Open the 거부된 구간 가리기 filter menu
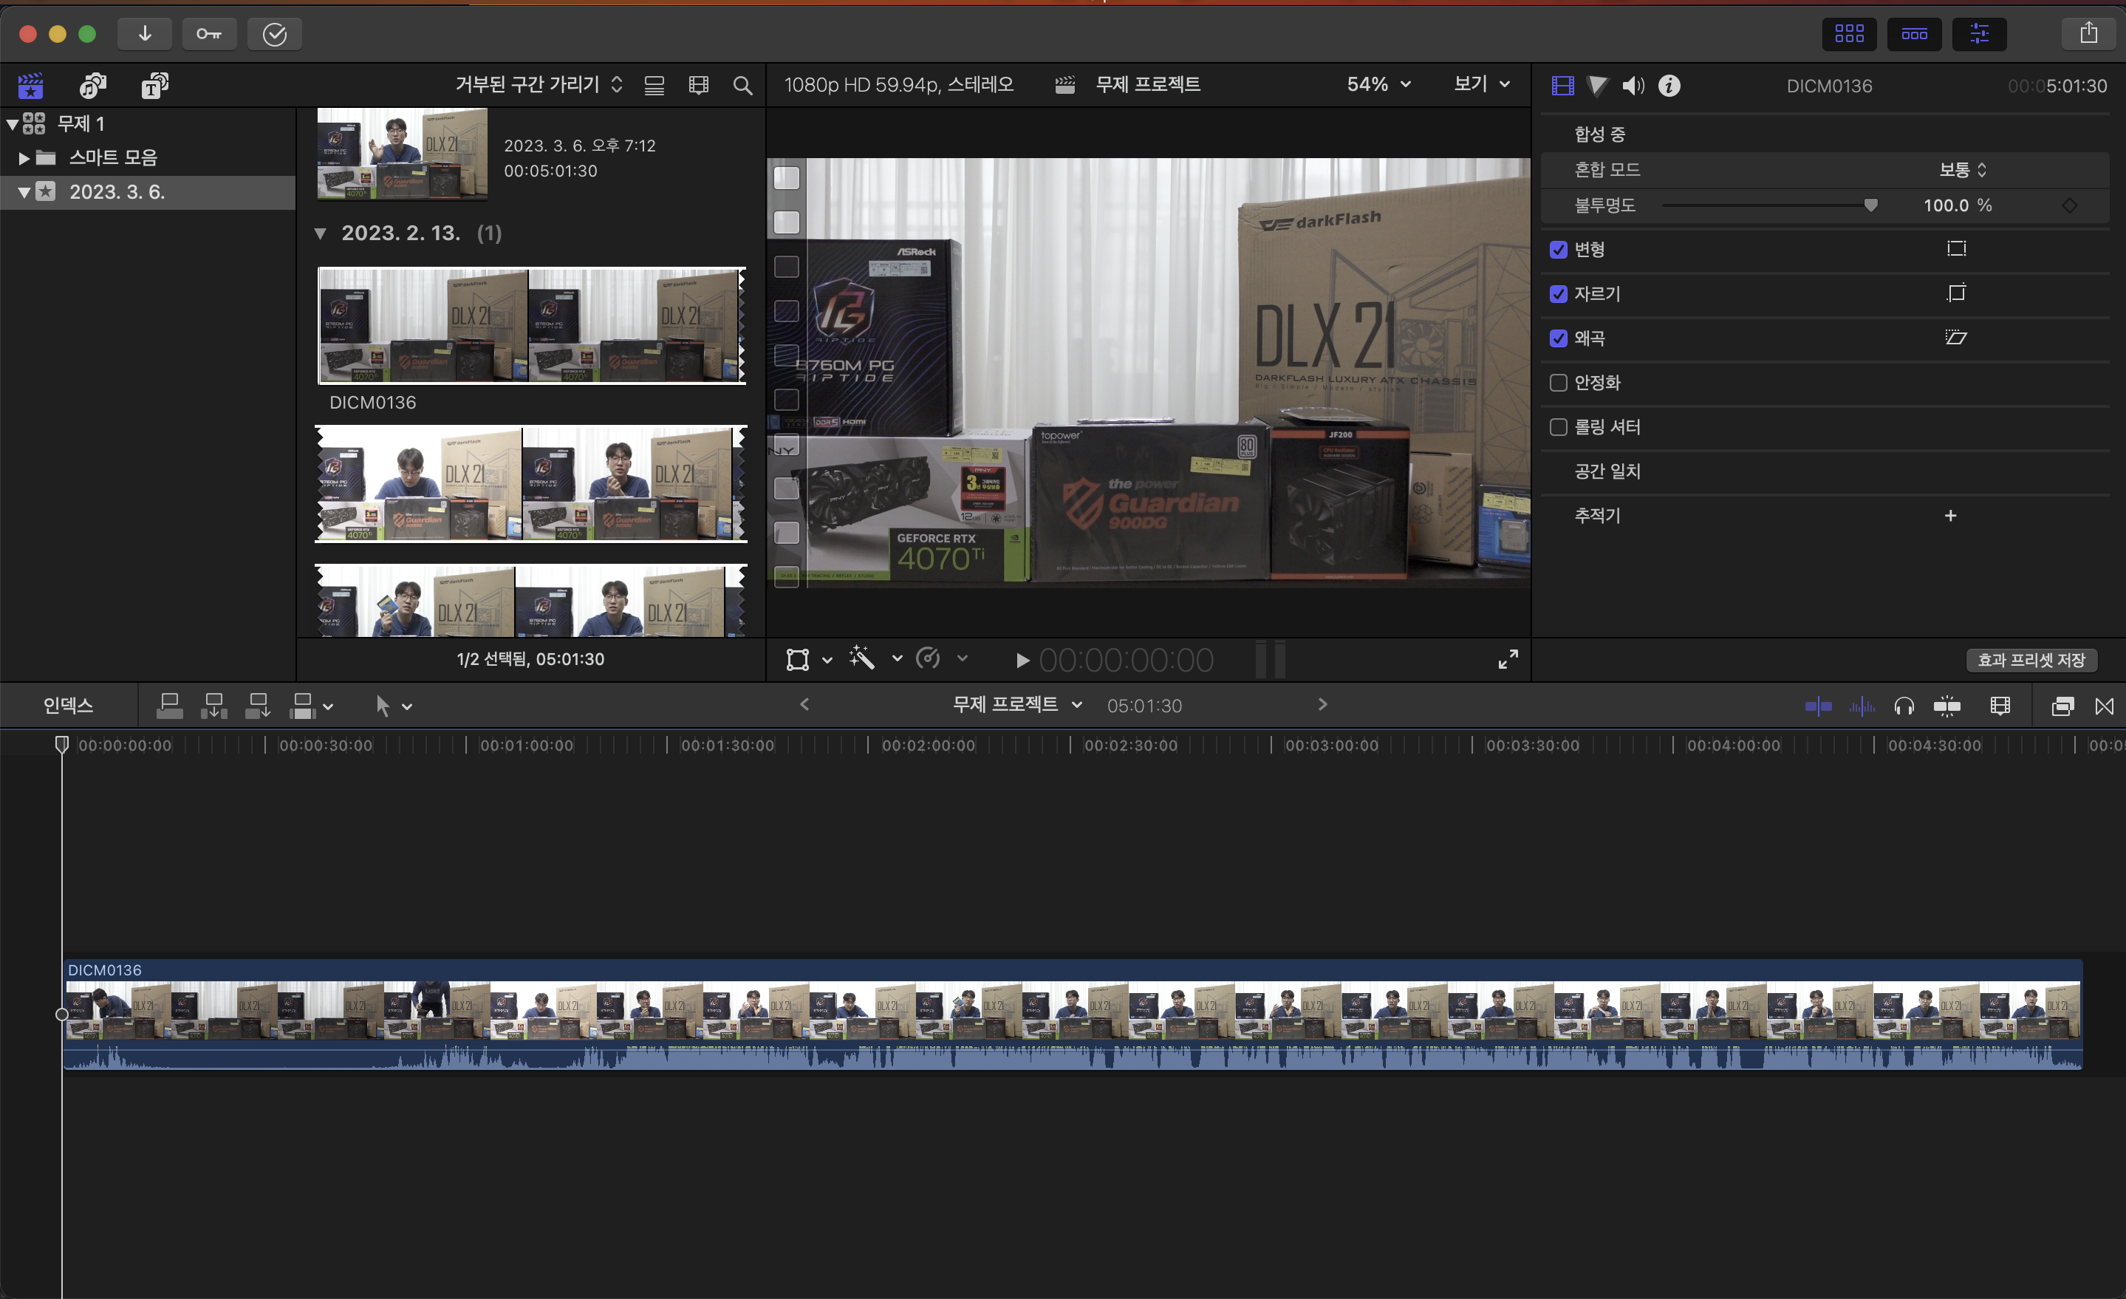The image size is (2126, 1299). [x=539, y=84]
